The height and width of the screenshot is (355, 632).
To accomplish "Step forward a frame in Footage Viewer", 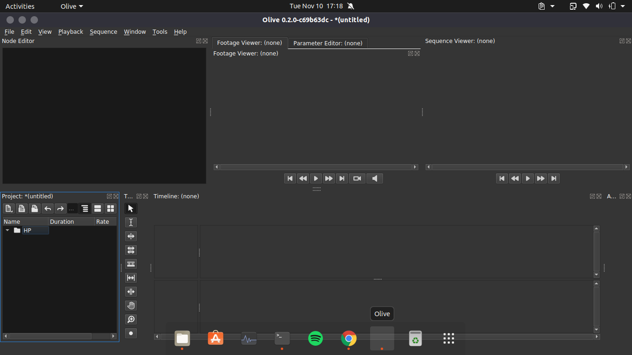I will tap(329, 178).
